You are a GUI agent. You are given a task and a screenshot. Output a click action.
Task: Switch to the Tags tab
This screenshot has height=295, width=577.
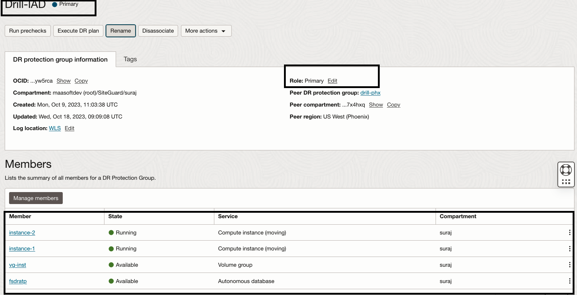(130, 59)
